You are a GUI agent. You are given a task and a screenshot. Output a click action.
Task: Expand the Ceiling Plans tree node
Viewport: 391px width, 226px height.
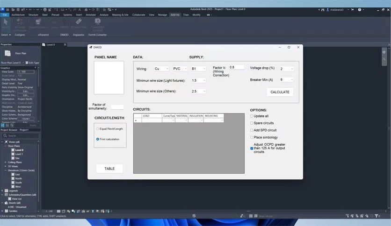click(x=5, y=162)
